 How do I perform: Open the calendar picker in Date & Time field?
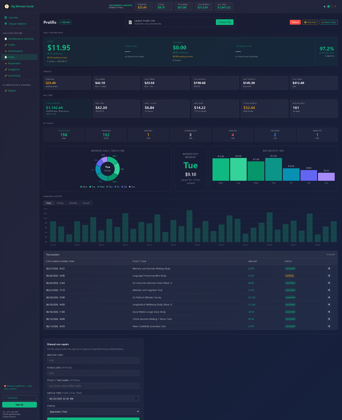136,399
